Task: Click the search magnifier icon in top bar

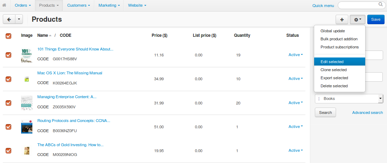Action: (380, 4)
